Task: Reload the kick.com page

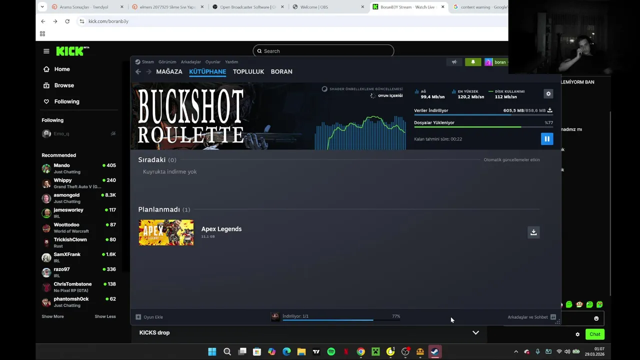Action: point(67,21)
